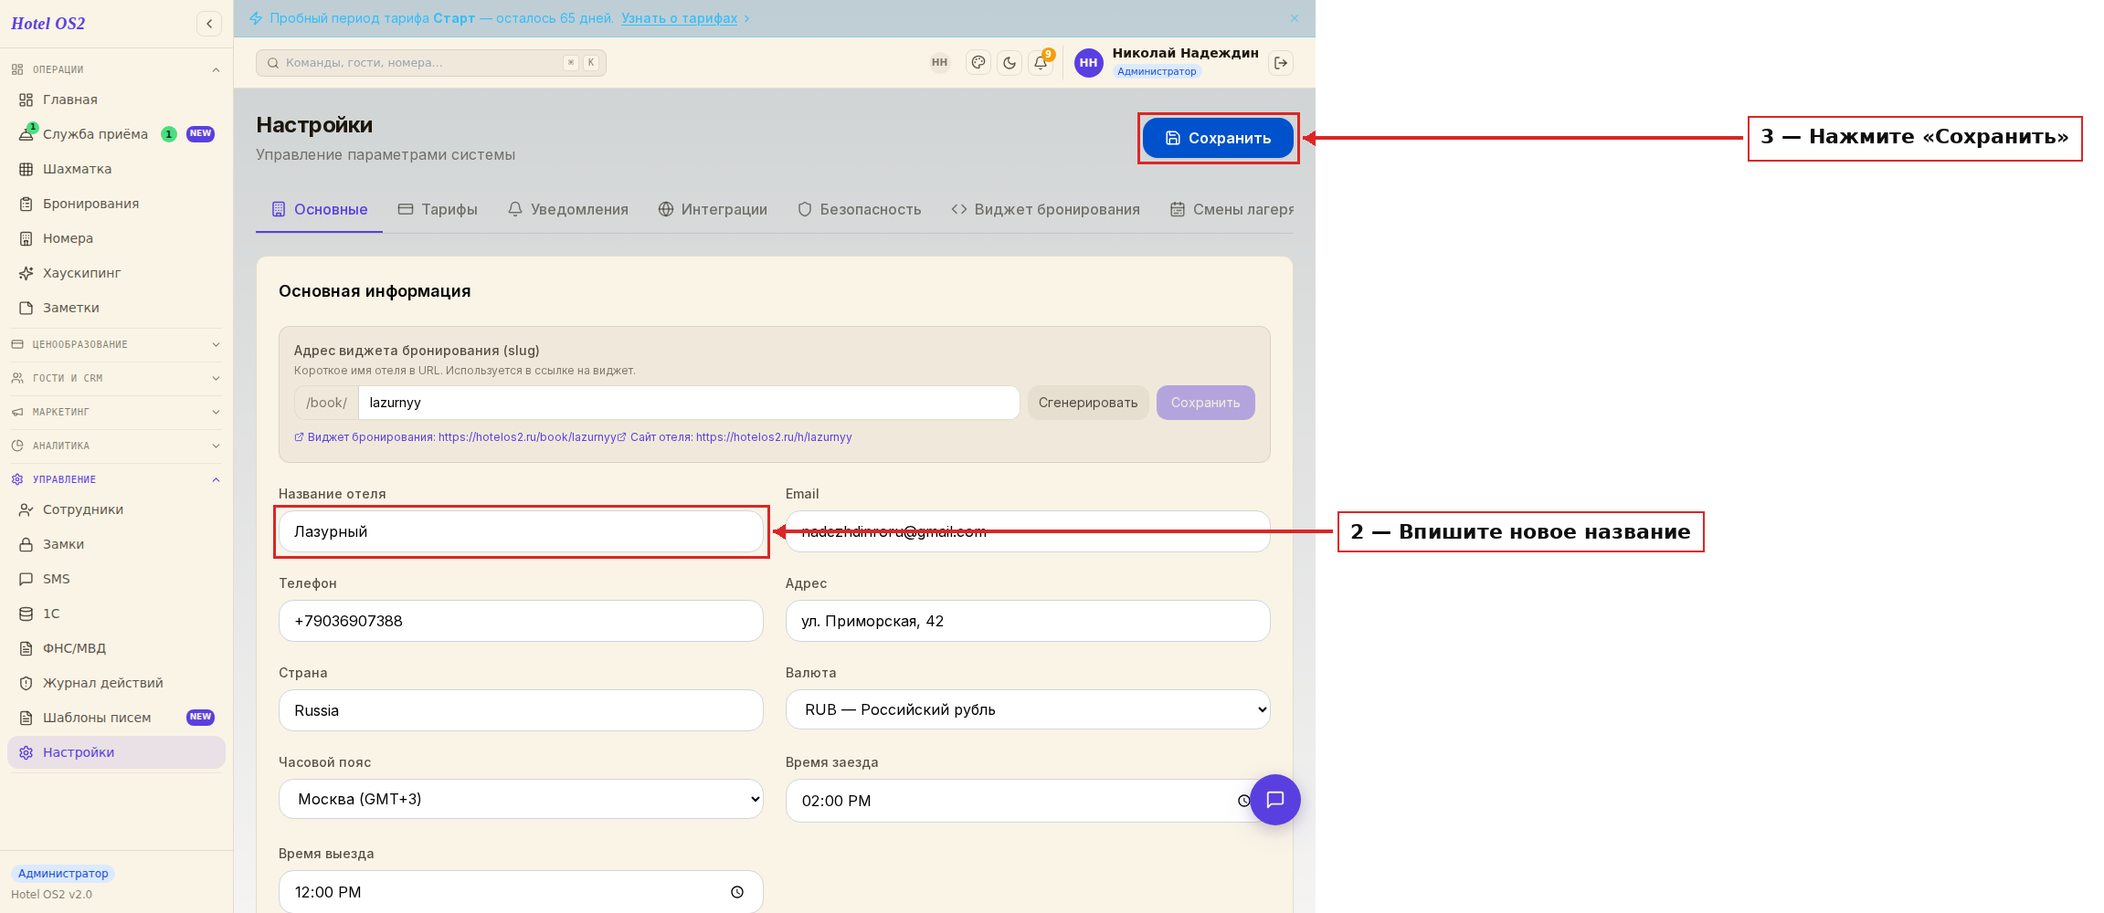Open the Часовой пояс dropdown
Image resolution: width=2104 pixels, height=913 pixels.
pos(521,799)
